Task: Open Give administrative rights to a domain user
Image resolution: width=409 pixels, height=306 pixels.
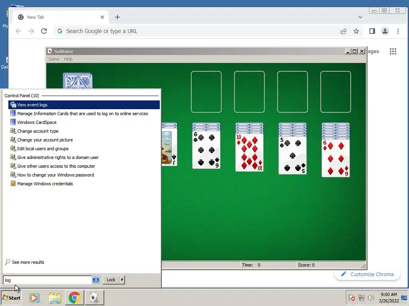Action: 84,157
